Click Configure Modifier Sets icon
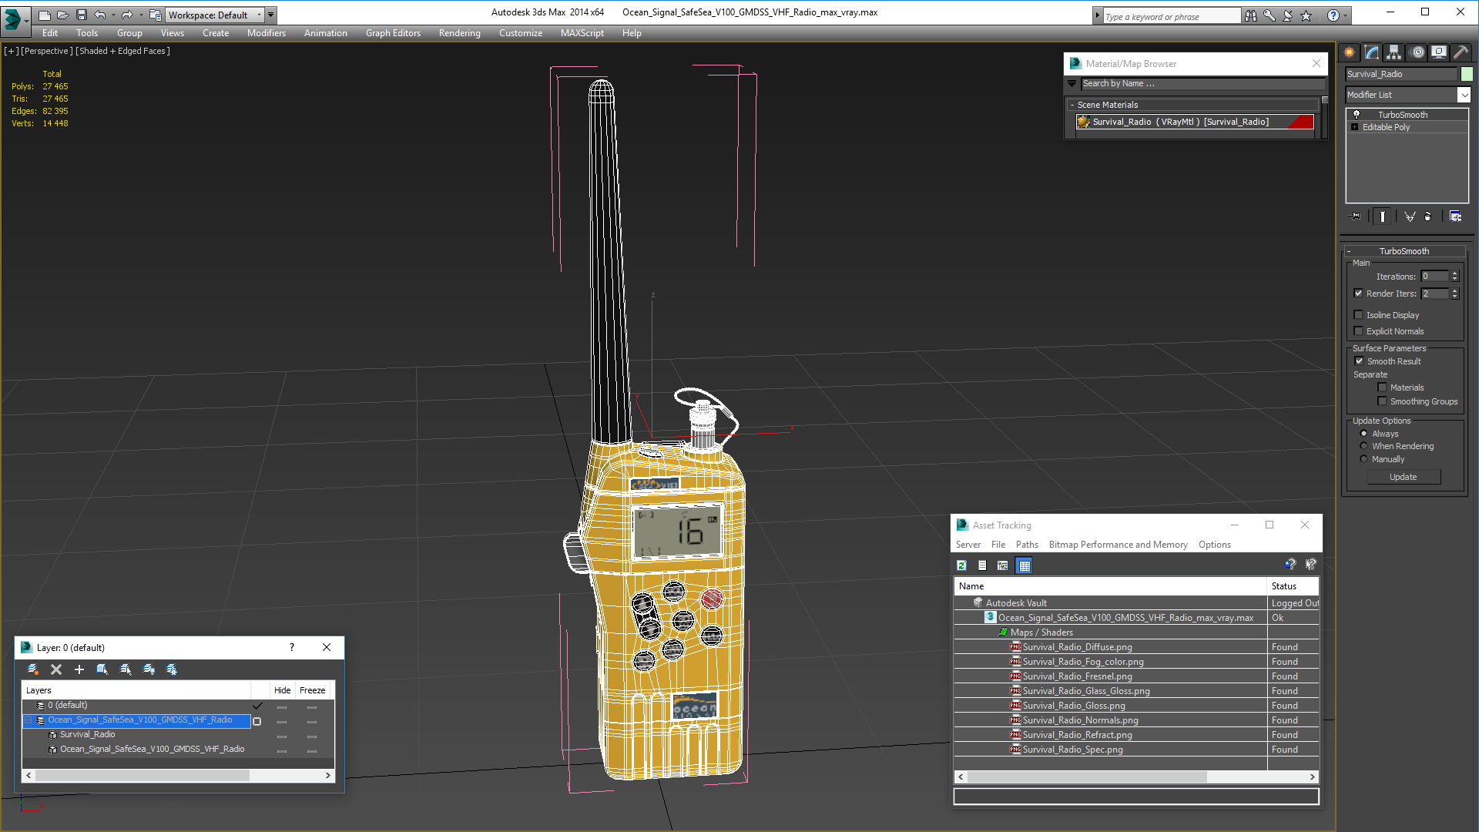This screenshot has width=1479, height=832. click(1455, 216)
